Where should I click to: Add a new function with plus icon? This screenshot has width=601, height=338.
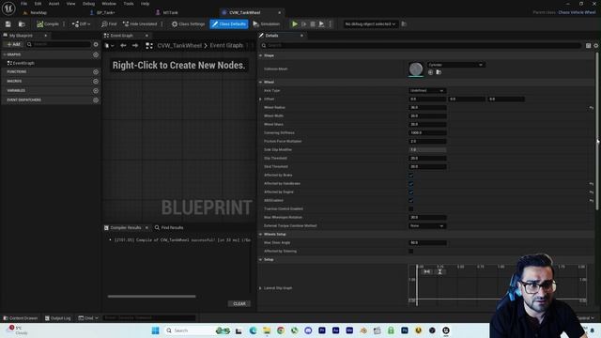(x=96, y=71)
